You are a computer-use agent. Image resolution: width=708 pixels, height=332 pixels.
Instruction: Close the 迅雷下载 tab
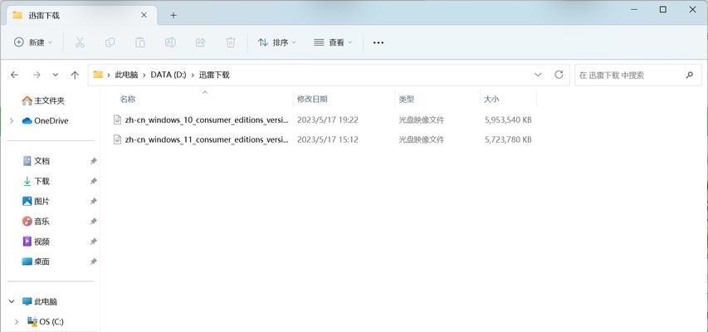coord(144,15)
